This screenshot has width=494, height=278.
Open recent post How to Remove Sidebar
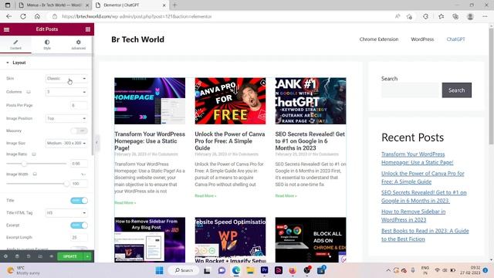tap(414, 215)
